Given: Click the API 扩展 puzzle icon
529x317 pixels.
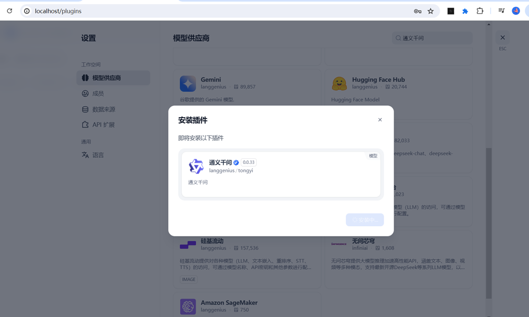Looking at the screenshot, I should click(x=85, y=125).
